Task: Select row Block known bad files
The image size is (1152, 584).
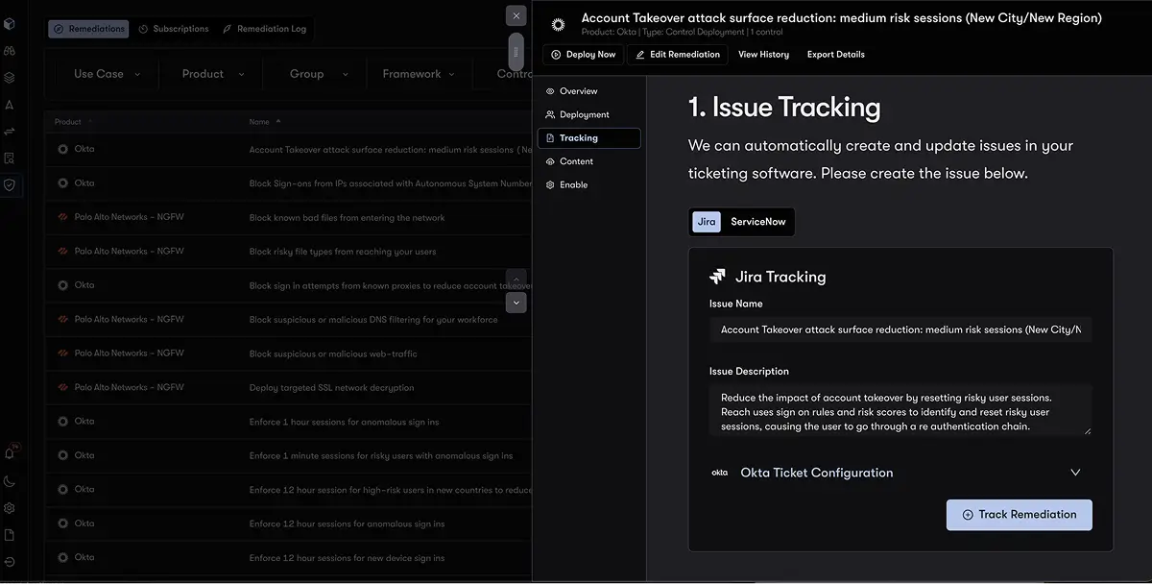Action: click(x=288, y=218)
